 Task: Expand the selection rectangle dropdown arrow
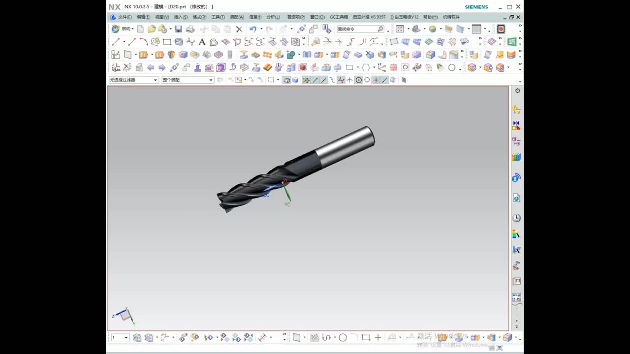tap(278, 80)
